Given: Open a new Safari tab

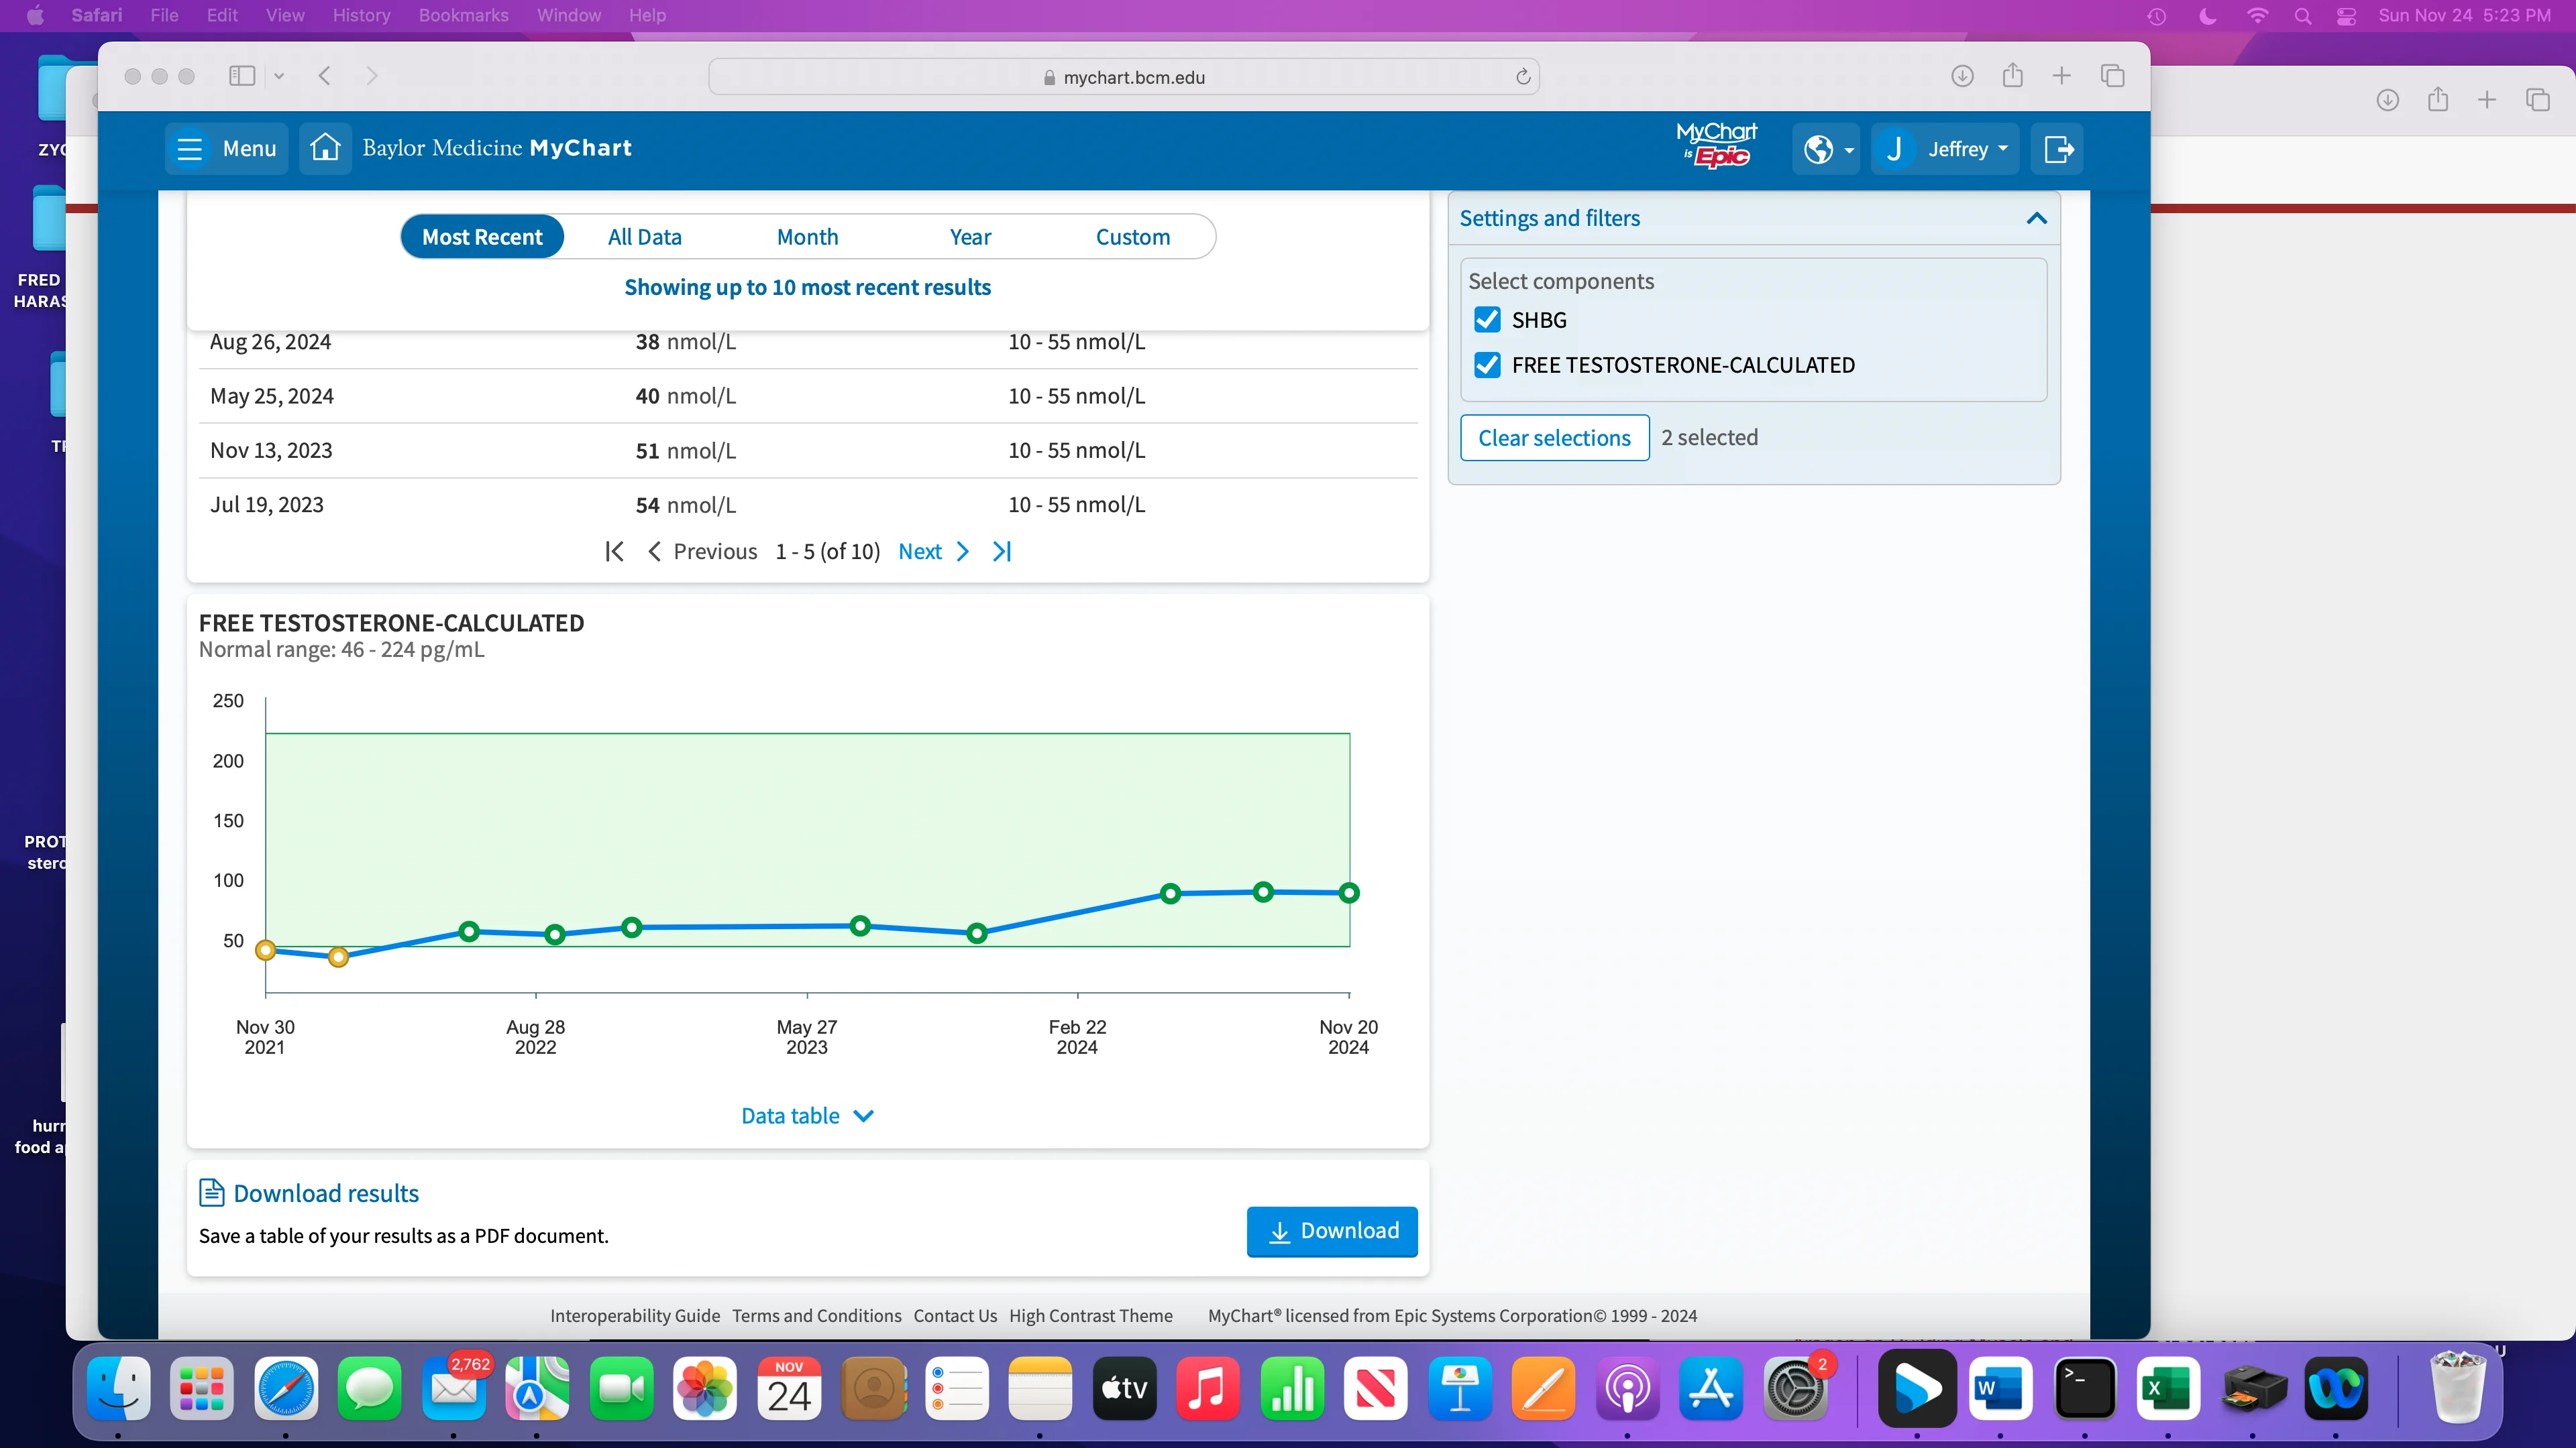Looking at the screenshot, I should pos(2061,76).
